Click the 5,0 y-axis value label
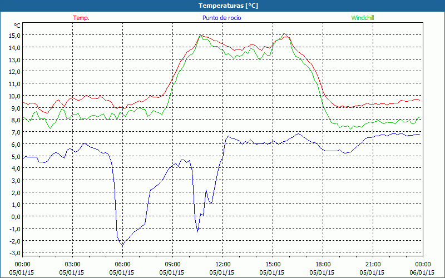The width and height of the screenshot is (445, 278). pyautogui.click(x=15, y=156)
